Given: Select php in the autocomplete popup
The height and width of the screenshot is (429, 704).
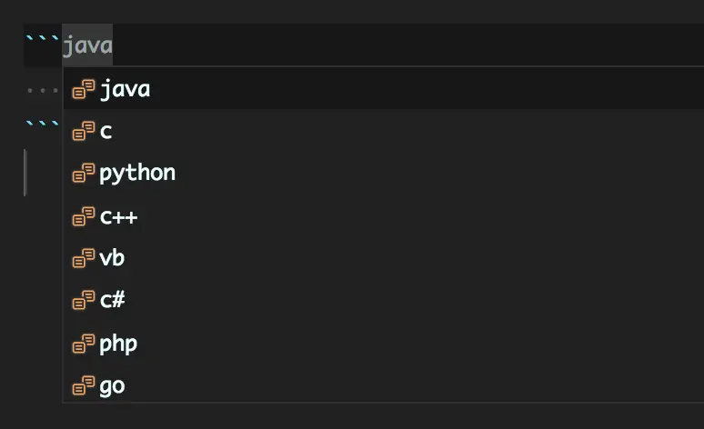Looking at the screenshot, I should point(384,344).
